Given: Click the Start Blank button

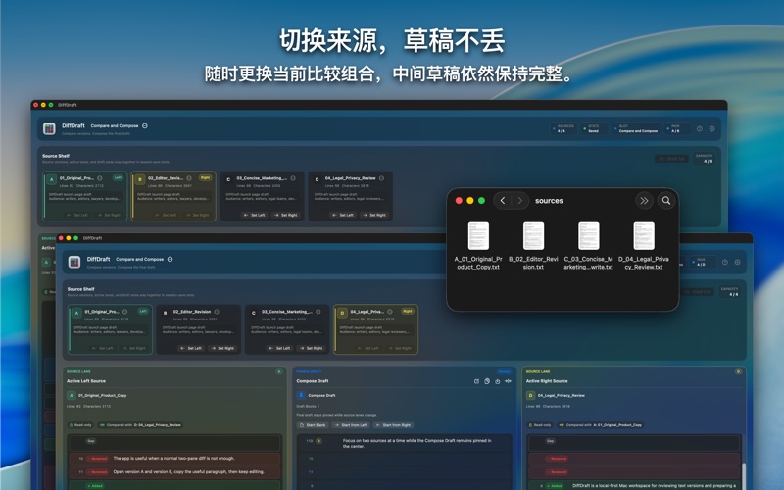Looking at the screenshot, I should pyautogui.click(x=313, y=425).
